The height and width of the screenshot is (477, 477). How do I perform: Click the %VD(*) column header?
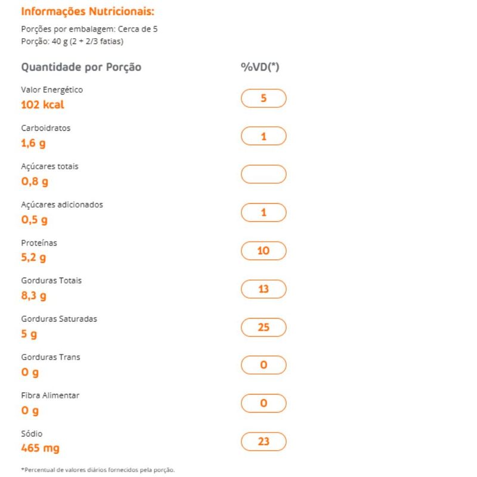tap(260, 67)
